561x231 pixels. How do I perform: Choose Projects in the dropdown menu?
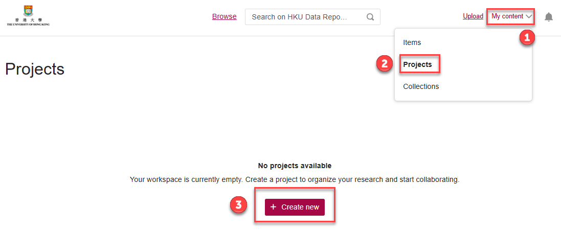(417, 64)
